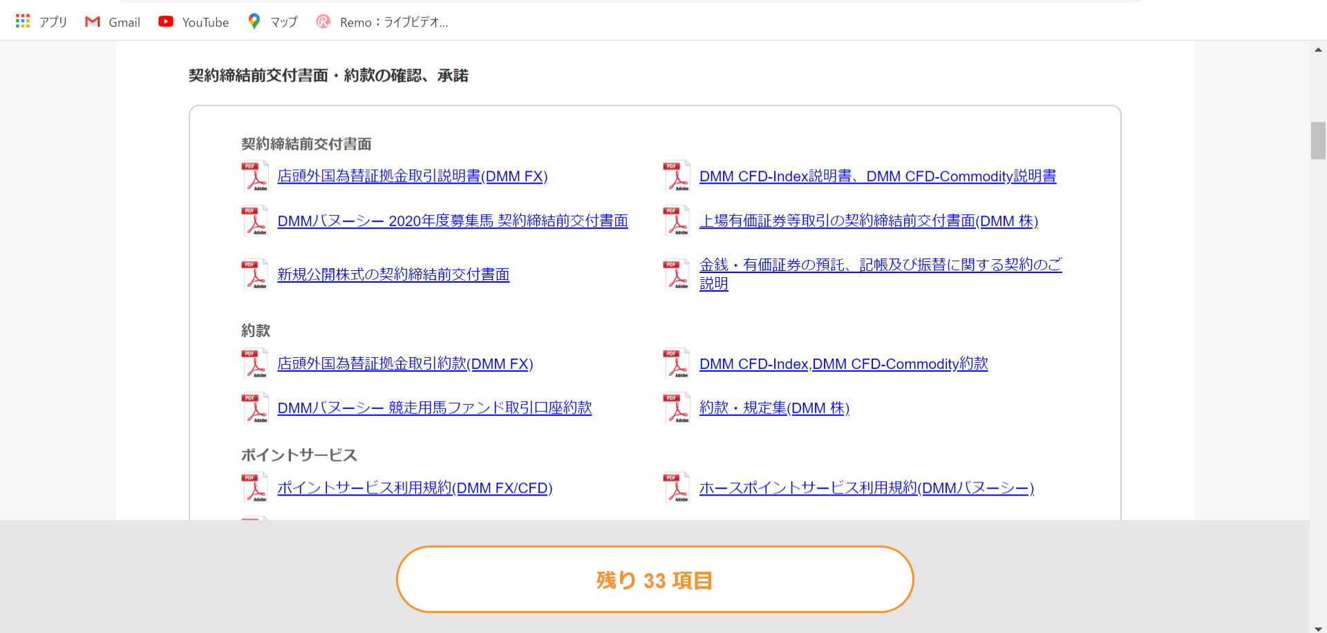Click PDF icon next to DMM CFD-Index説明書
The image size is (1327, 633).
click(x=677, y=176)
